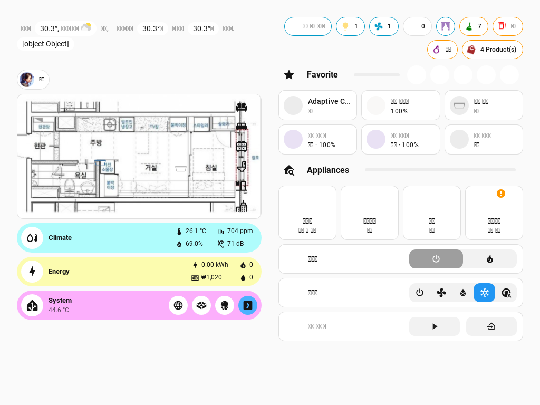This screenshot has width=540, height=405.
Task: Toggle the bottom-middle purple 100% light card
Action: click(401, 139)
